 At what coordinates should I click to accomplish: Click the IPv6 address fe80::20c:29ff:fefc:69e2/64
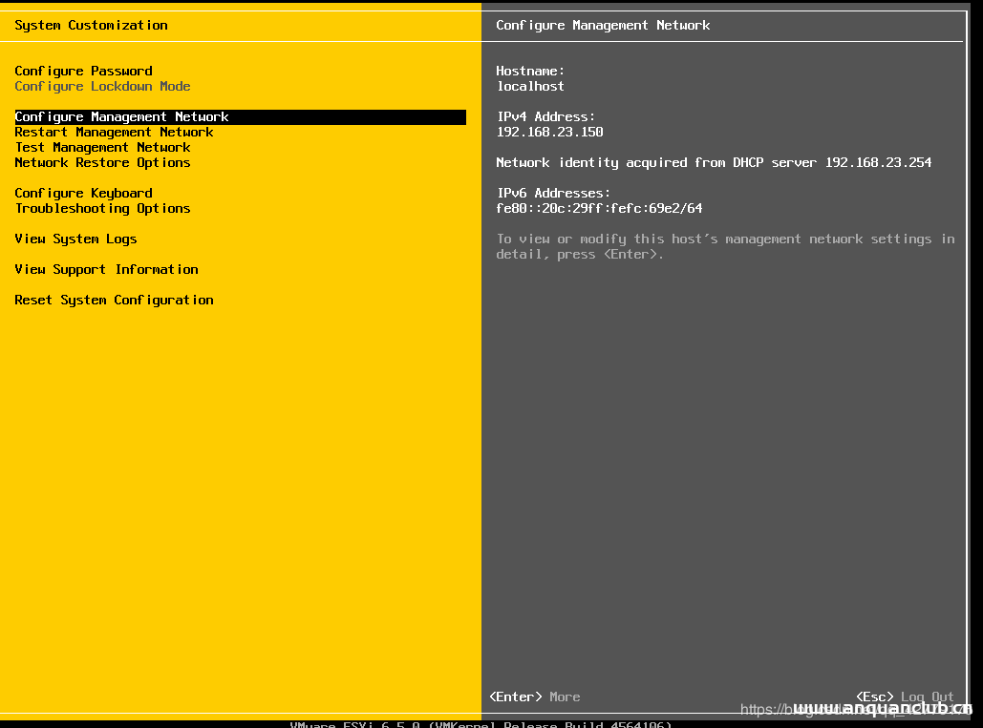[x=599, y=208]
